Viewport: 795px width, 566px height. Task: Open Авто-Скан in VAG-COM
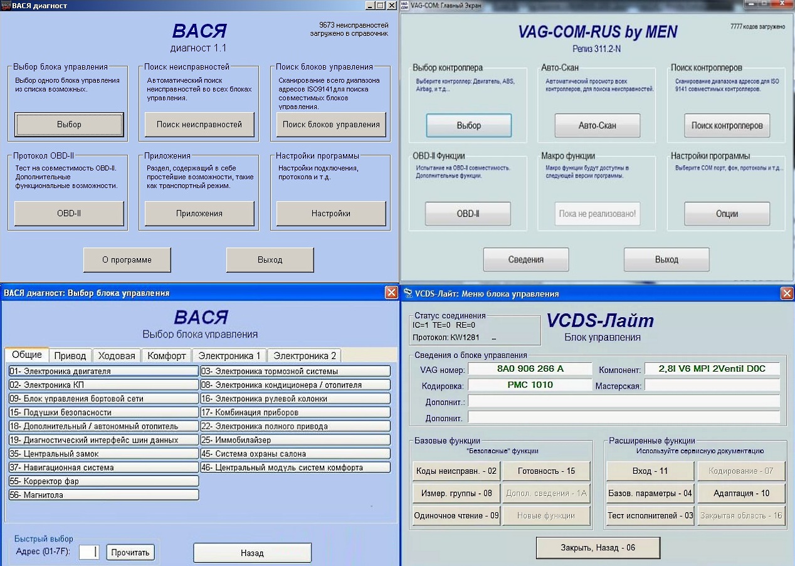tap(597, 125)
